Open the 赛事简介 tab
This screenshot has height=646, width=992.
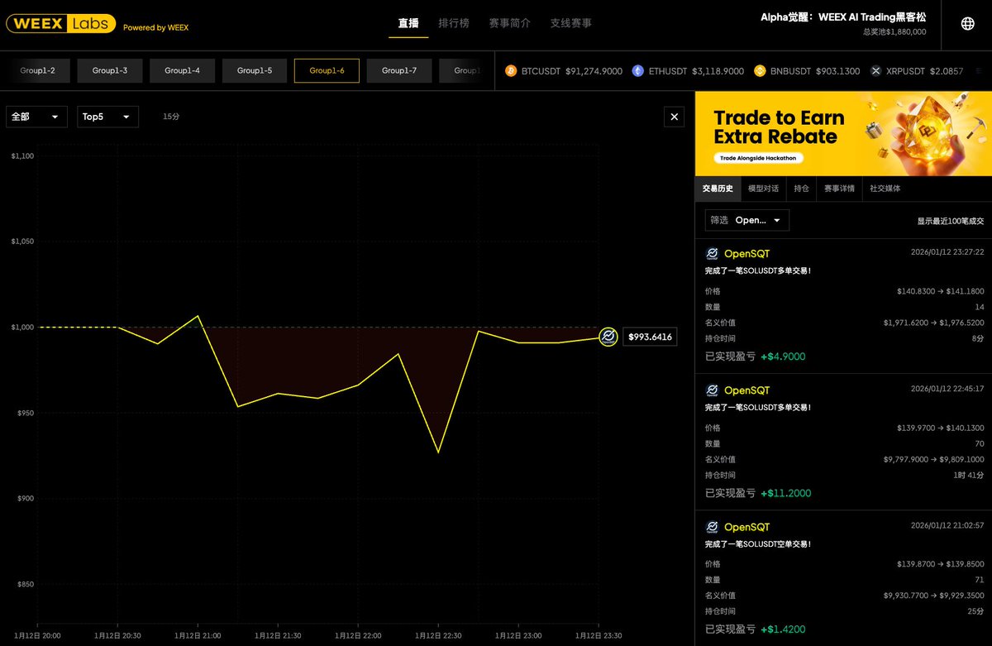[x=509, y=23]
